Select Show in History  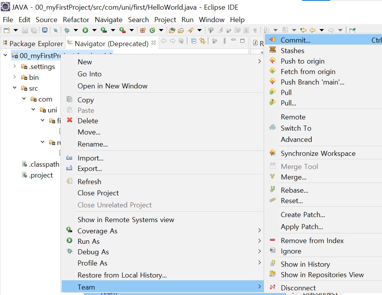323,264
